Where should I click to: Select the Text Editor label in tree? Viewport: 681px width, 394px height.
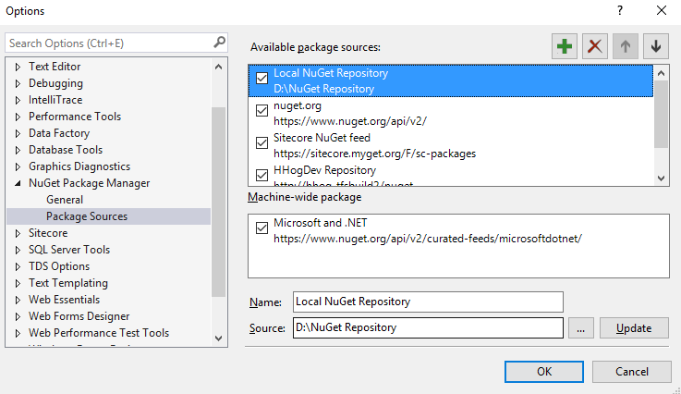click(x=55, y=67)
